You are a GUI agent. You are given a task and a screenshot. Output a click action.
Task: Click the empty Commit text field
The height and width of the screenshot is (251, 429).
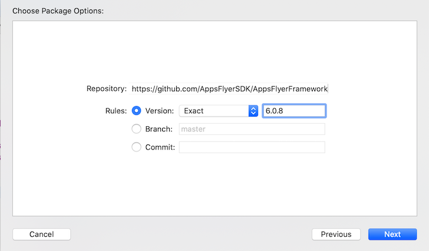(252, 147)
